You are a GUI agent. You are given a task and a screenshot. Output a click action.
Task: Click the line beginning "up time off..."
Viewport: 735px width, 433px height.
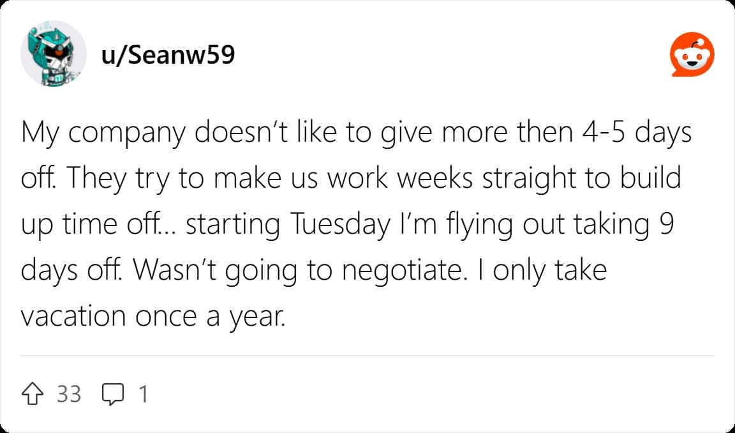pyautogui.click(x=347, y=225)
